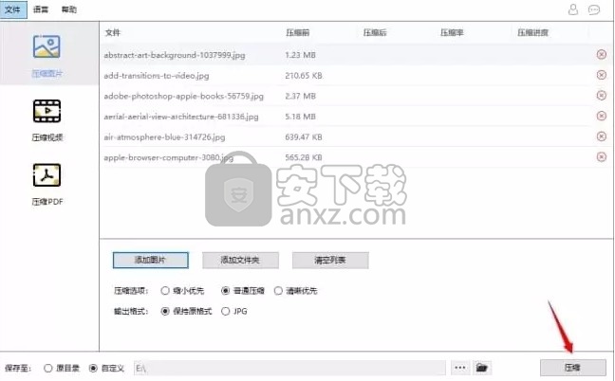615x381 pixels.
Task: Select 缩小优先 compression option
Action: click(x=165, y=291)
